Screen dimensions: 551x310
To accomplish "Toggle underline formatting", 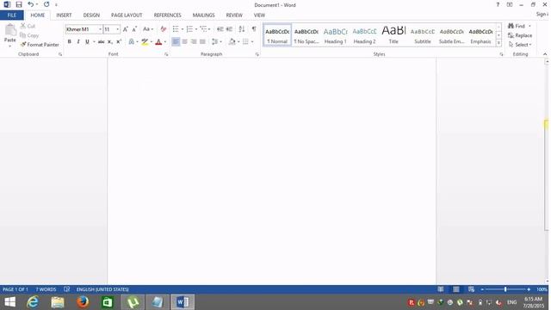I will [87, 42].
